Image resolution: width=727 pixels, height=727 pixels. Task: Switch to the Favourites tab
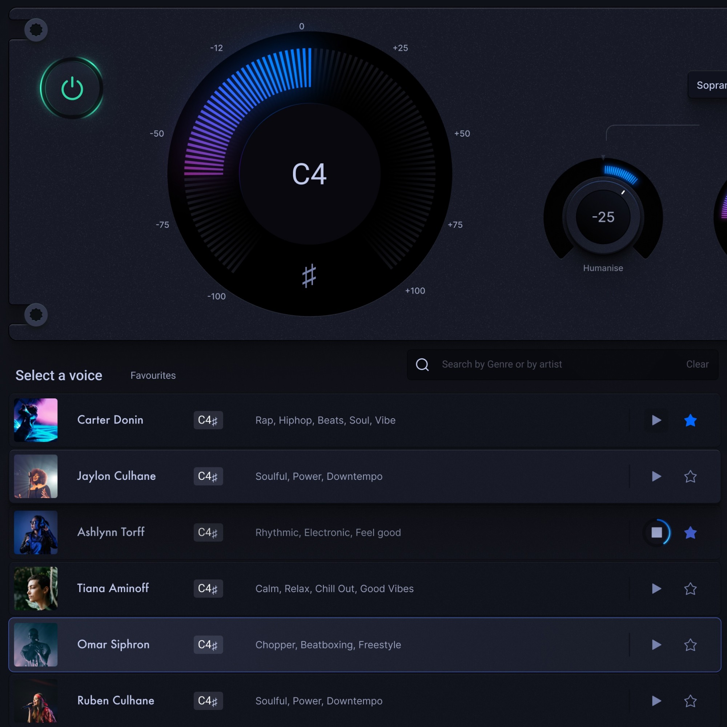tap(153, 375)
